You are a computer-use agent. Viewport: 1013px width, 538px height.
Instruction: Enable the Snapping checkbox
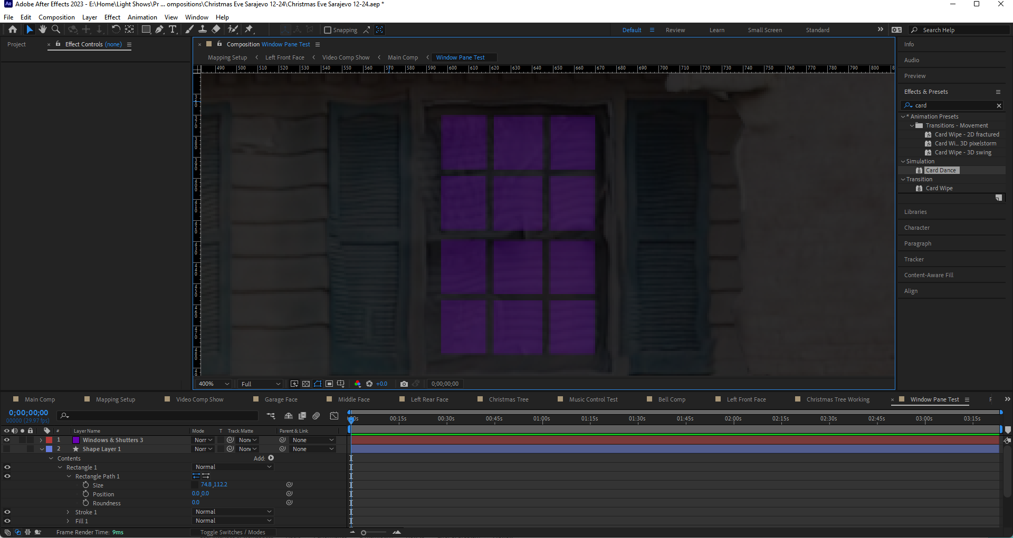point(328,30)
